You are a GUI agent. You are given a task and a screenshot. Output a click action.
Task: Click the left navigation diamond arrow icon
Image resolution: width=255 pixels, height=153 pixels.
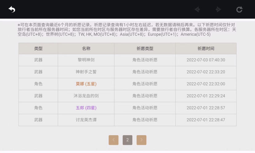[x=197, y=10]
